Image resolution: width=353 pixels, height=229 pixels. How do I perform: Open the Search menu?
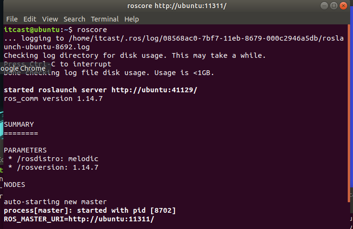pyautogui.click(x=74, y=19)
